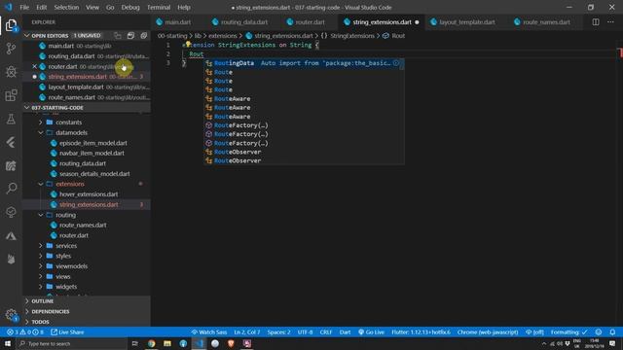Open the Explorer view in activity bar
Viewport: 623px width, 350px height.
11,25
